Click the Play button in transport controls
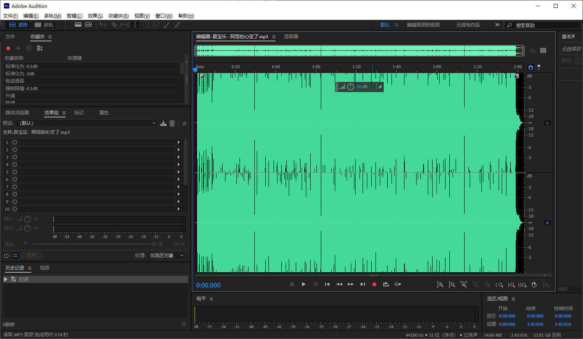This screenshot has width=583, height=339. 304,284
